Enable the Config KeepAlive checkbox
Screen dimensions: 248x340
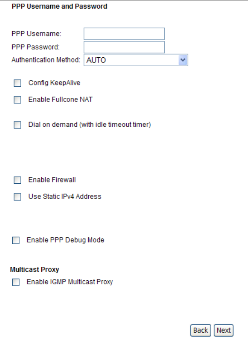point(17,83)
